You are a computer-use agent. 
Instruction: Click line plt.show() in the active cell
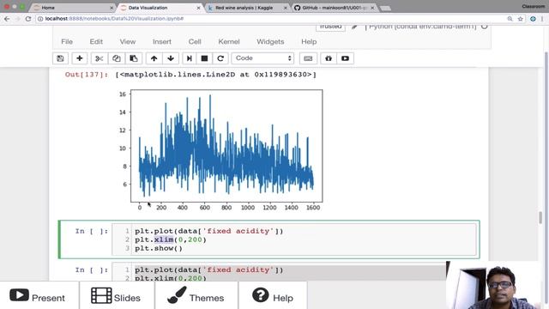pos(159,248)
